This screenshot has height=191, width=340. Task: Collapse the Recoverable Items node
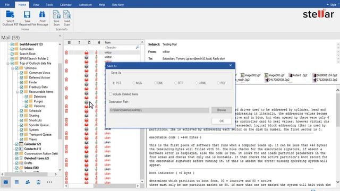click(x=18, y=92)
